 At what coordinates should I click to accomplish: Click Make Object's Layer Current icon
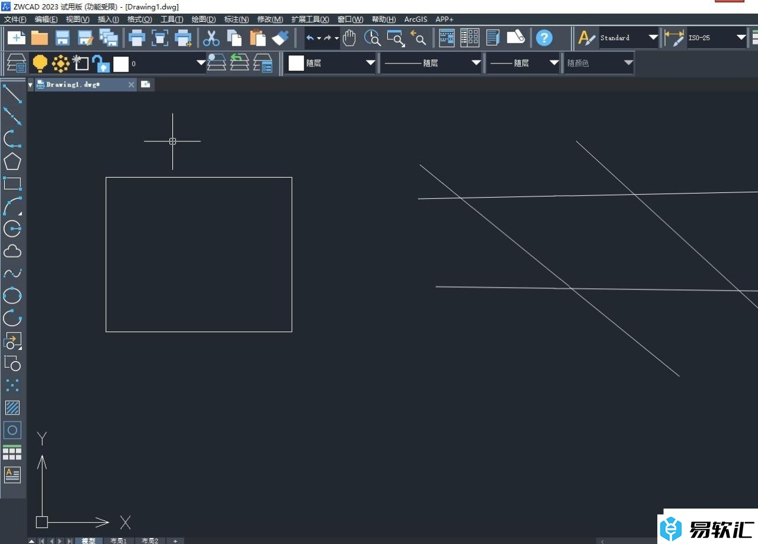pos(217,63)
